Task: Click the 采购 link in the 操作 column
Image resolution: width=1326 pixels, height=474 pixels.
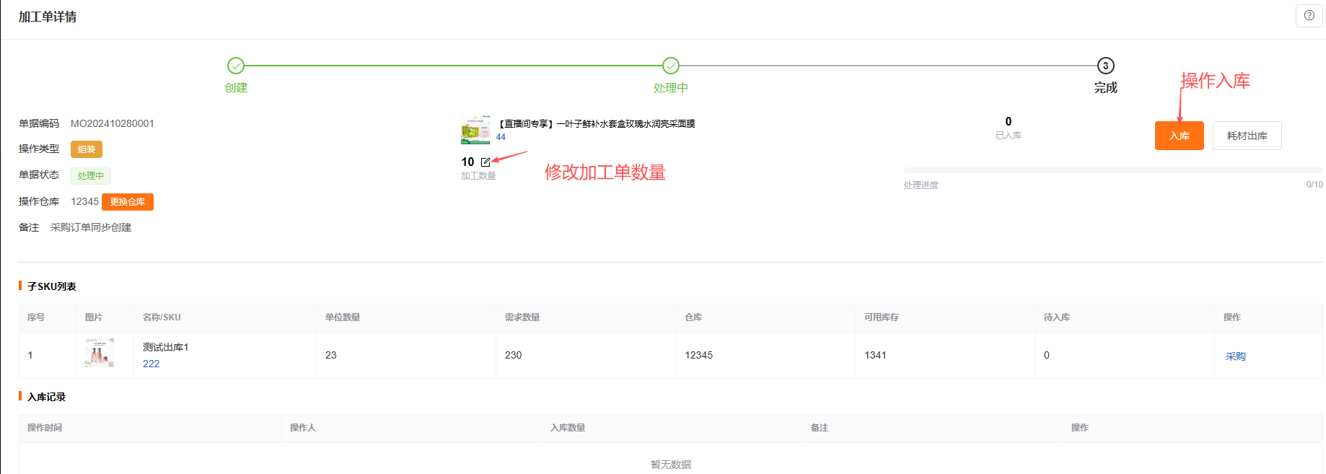Action: click(1235, 356)
